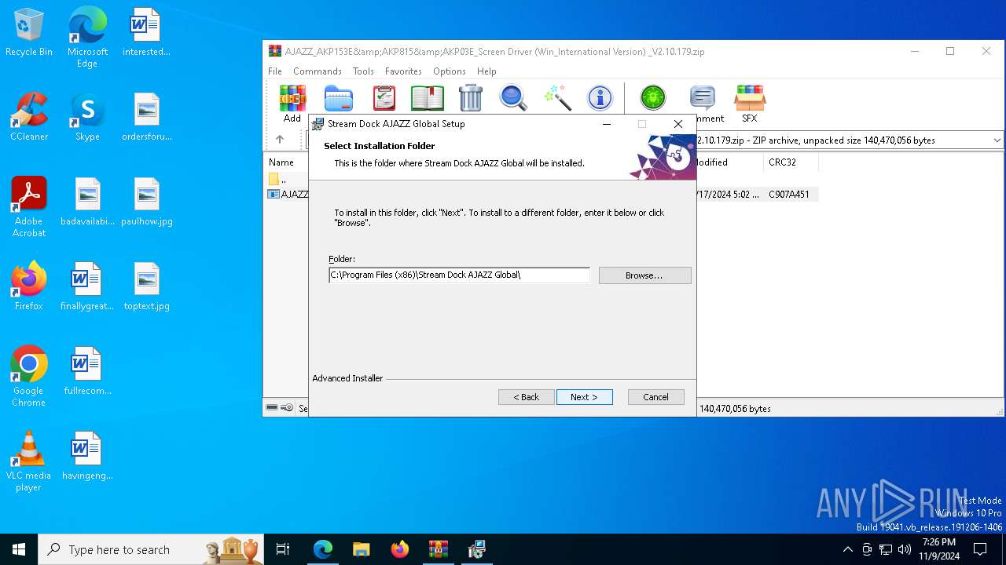The height and width of the screenshot is (565, 1006).
Task: Open the Task View taskbar button
Action: coord(283,549)
